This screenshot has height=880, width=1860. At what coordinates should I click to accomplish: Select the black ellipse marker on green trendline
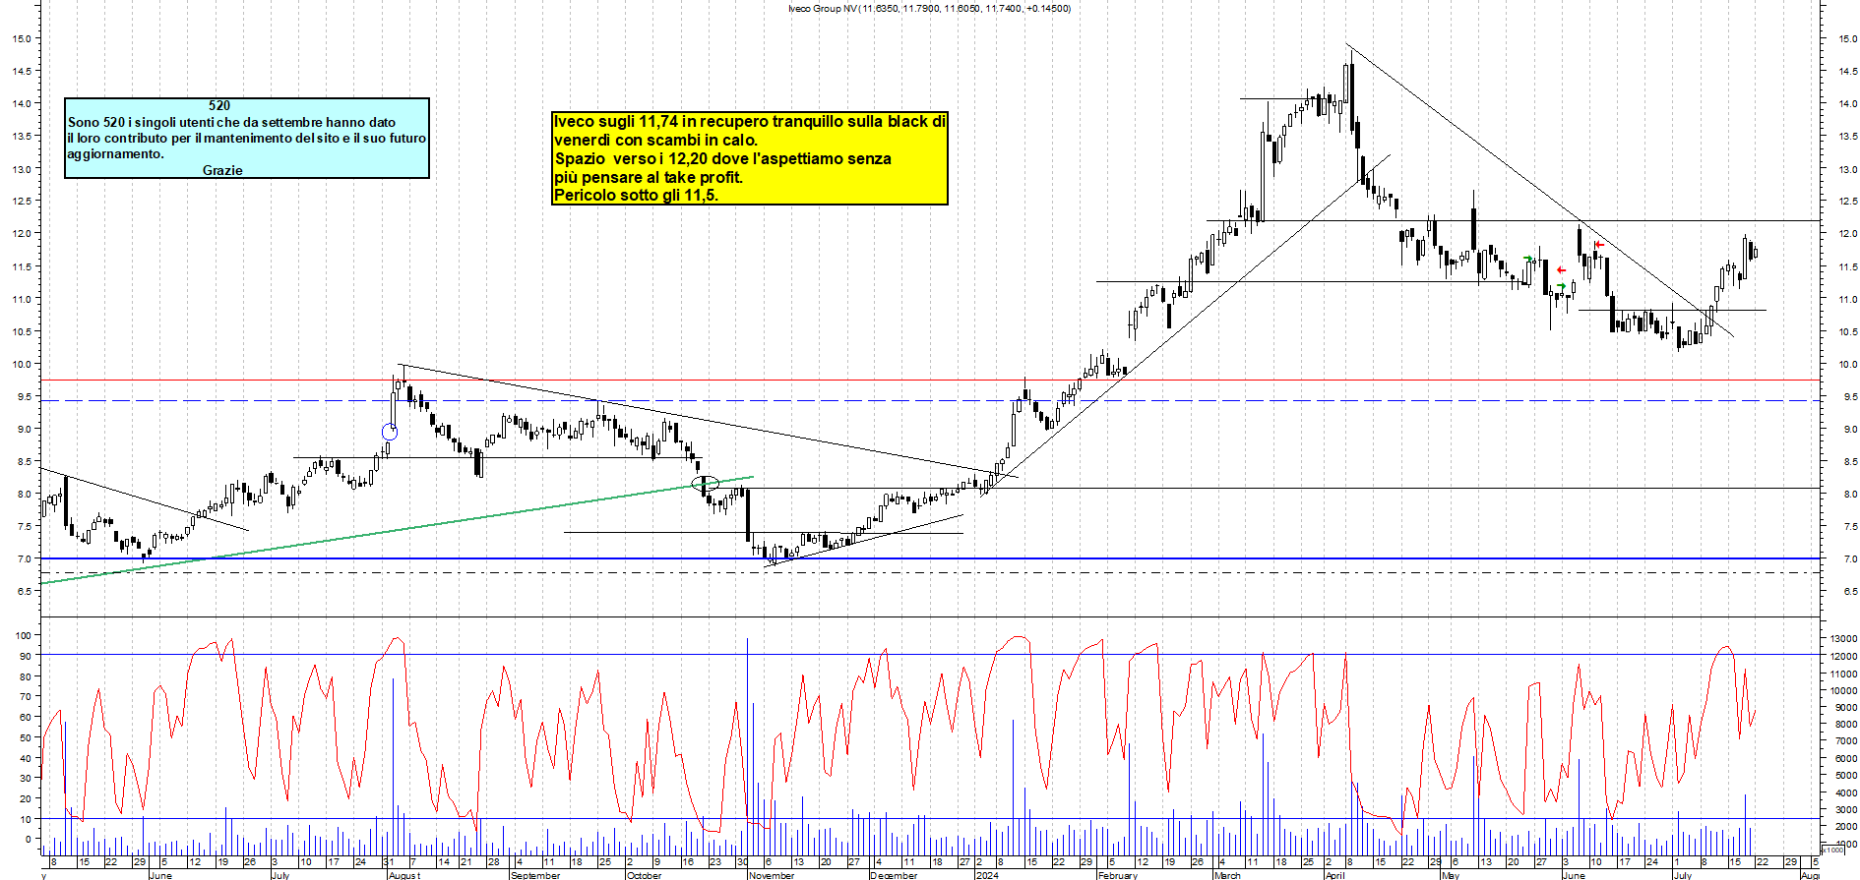tap(706, 483)
